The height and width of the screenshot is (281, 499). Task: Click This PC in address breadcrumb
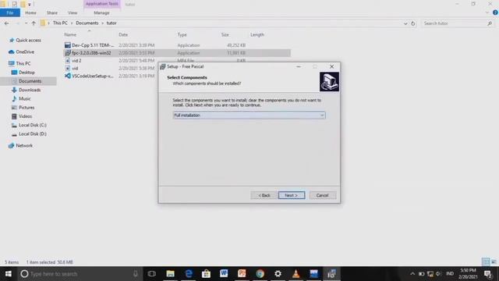point(60,23)
